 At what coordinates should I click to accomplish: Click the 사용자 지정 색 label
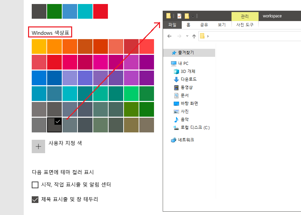(65, 143)
